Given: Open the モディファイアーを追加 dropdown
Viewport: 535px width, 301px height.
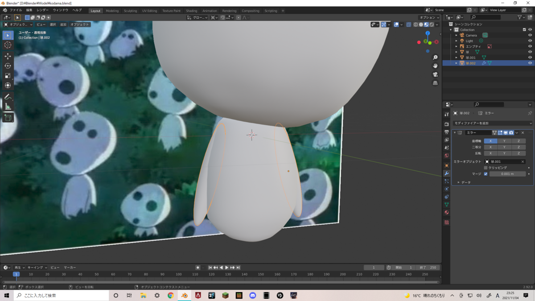Looking at the screenshot, I should [x=492, y=123].
